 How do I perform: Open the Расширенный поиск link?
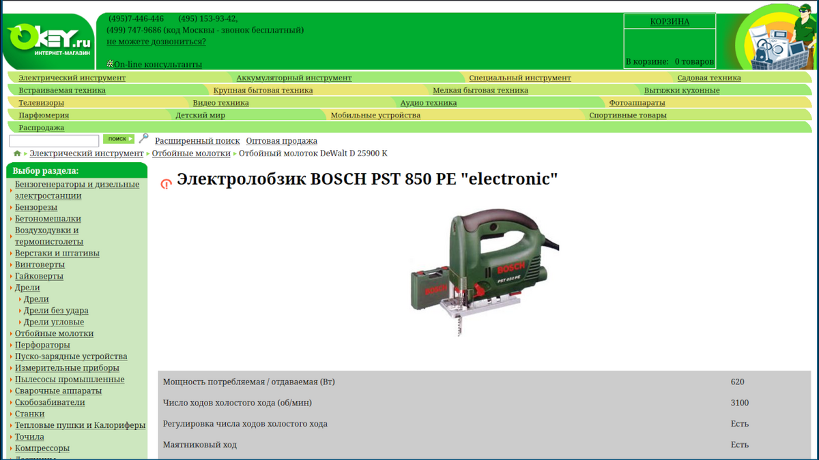197,141
